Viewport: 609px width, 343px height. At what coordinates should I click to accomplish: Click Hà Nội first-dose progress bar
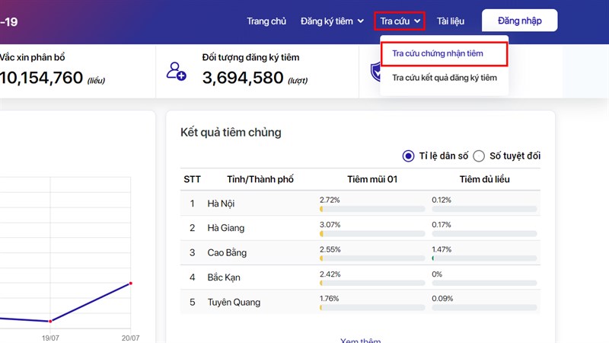tap(372, 209)
